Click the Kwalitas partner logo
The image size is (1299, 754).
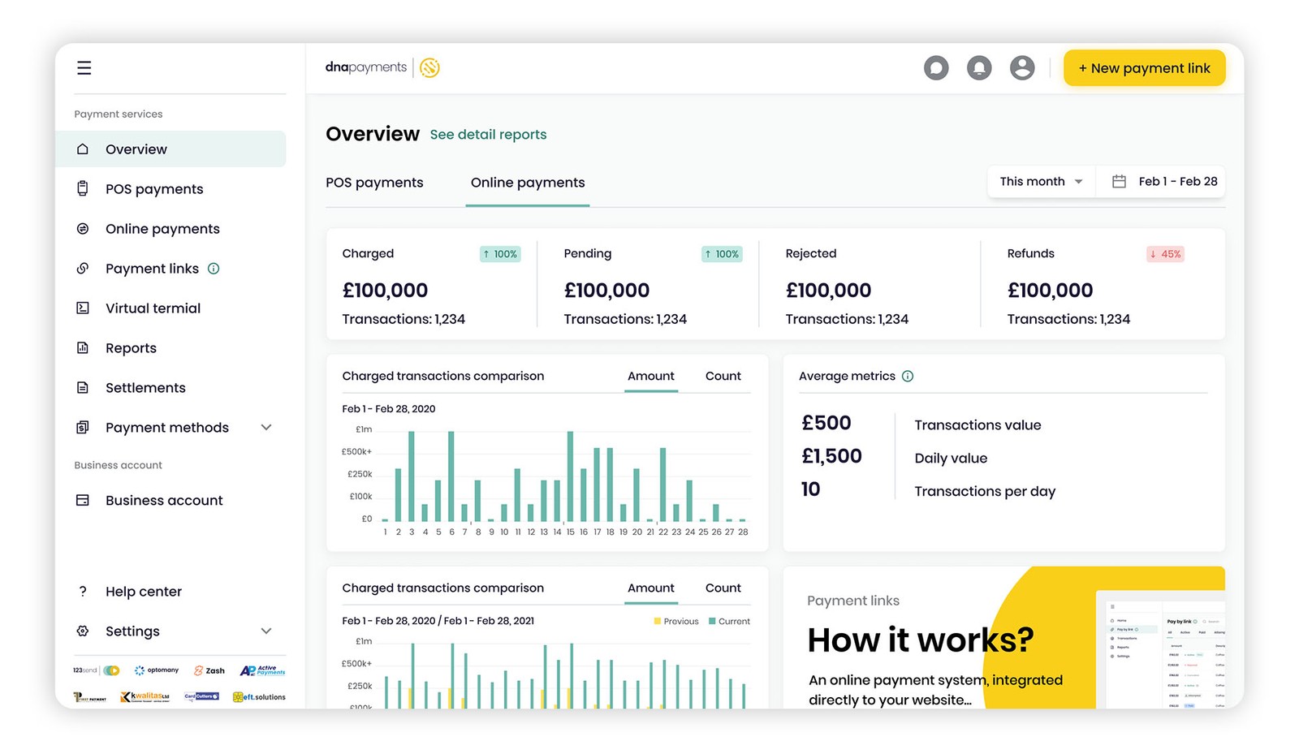pos(145,697)
